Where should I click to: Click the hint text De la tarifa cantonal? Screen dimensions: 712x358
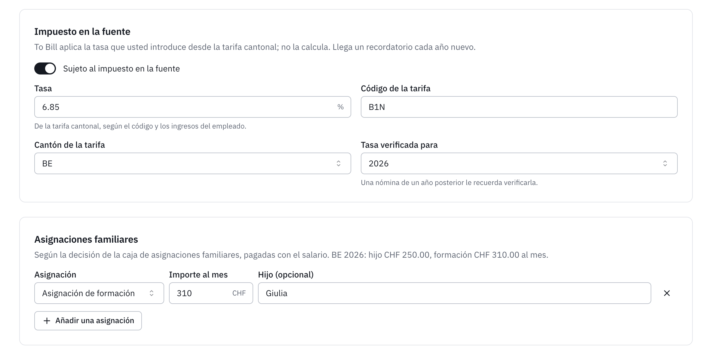pos(140,126)
